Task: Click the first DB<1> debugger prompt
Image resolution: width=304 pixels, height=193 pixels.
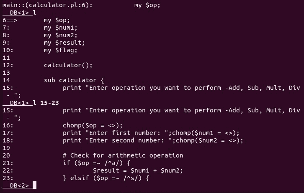Action: pos(17,13)
